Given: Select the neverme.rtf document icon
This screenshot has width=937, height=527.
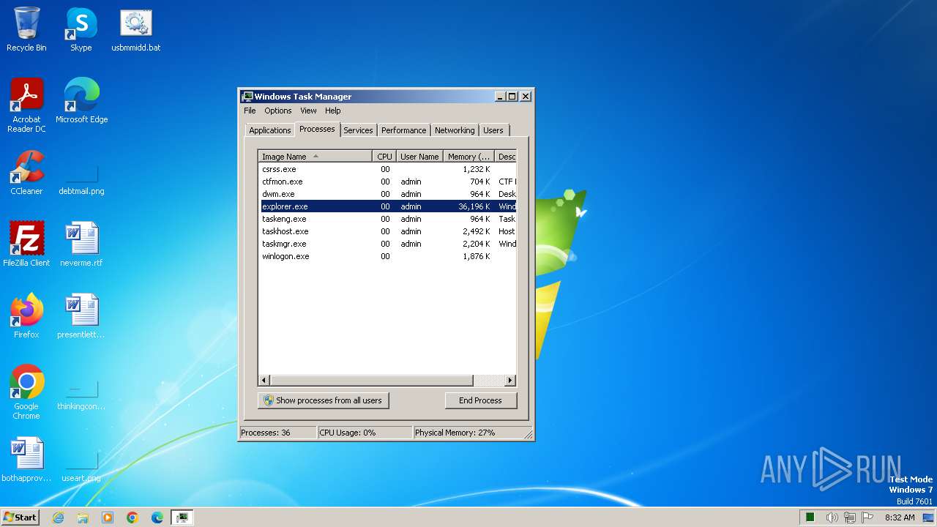Looking at the screenshot, I should coord(81,244).
